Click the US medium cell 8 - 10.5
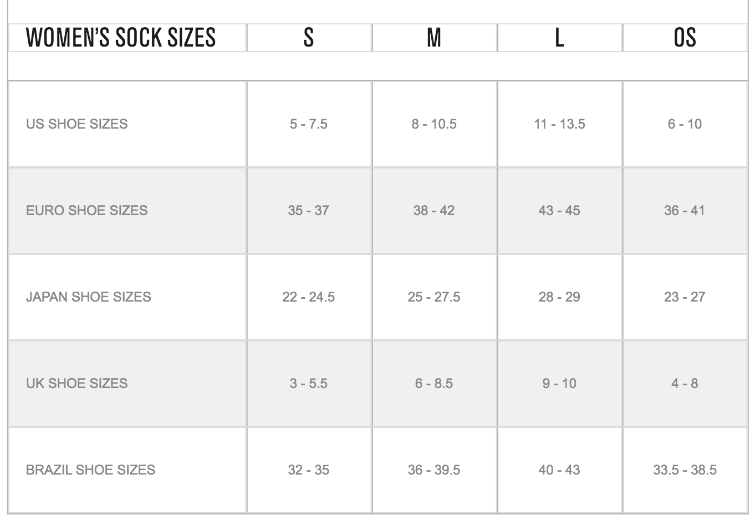The image size is (755, 520). coord(434,124)
